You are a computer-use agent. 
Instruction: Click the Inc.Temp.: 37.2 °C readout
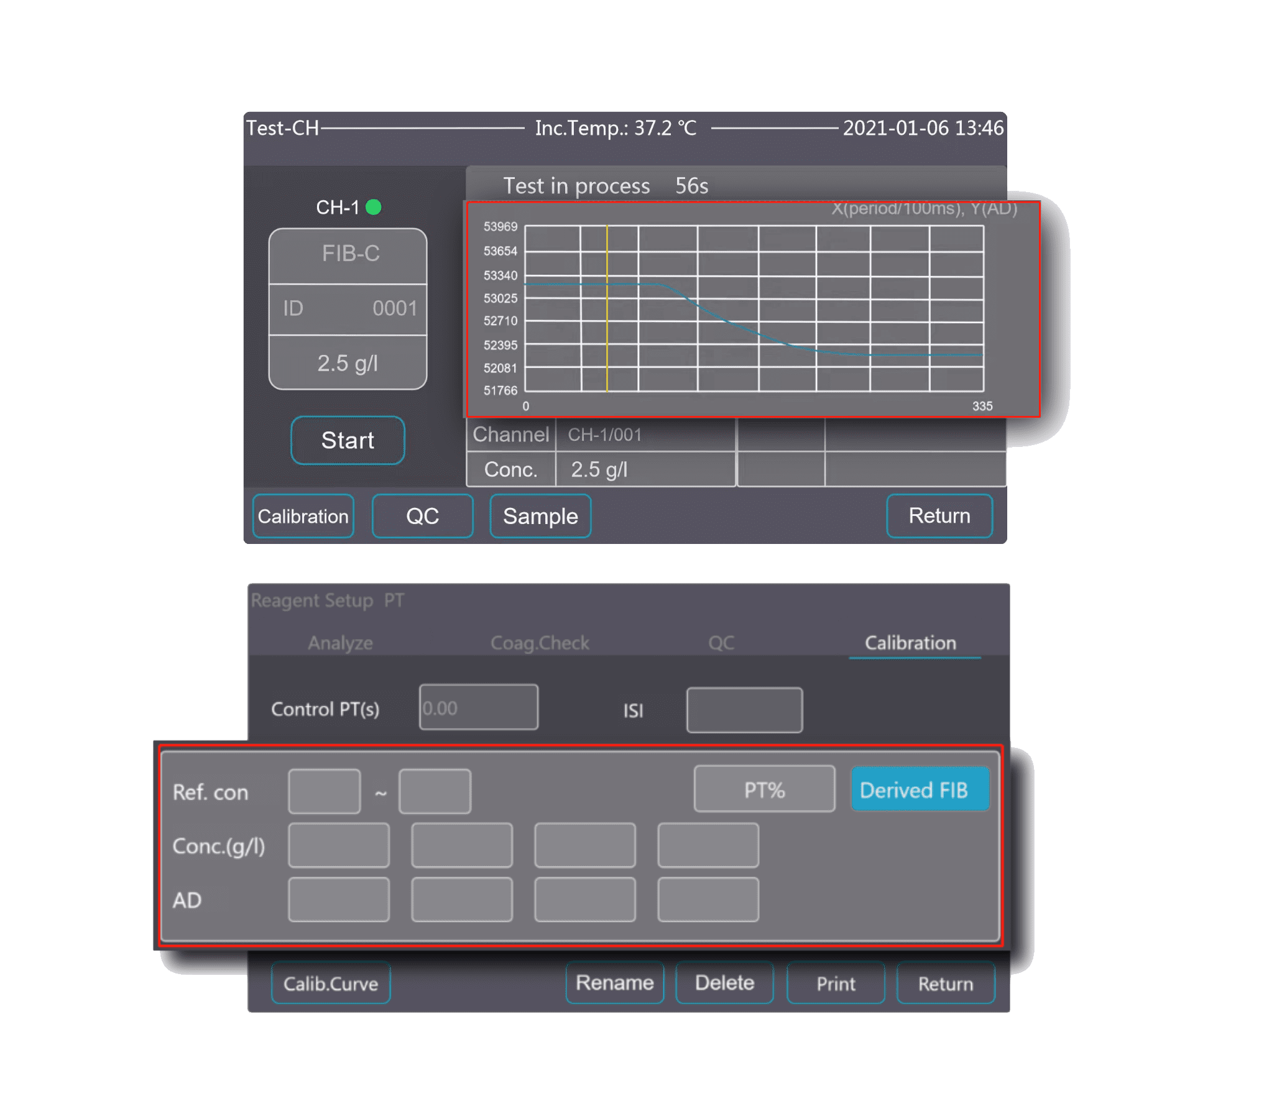click(616, 128)
